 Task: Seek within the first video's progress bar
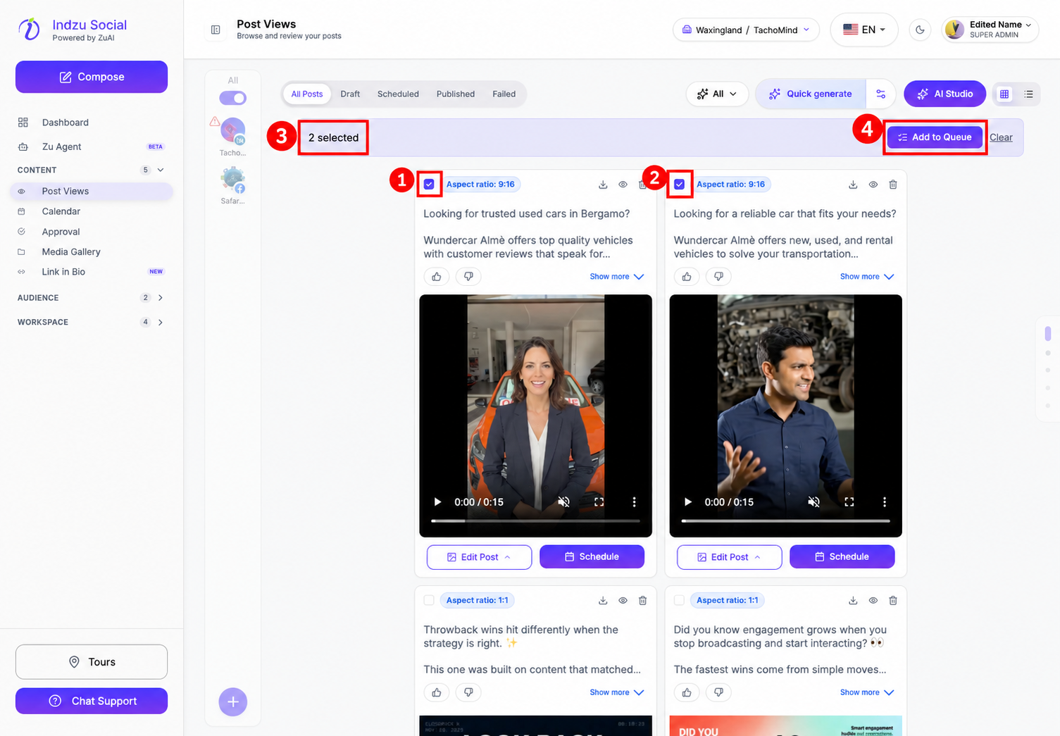pyautogui.click(x=535, y=521)
